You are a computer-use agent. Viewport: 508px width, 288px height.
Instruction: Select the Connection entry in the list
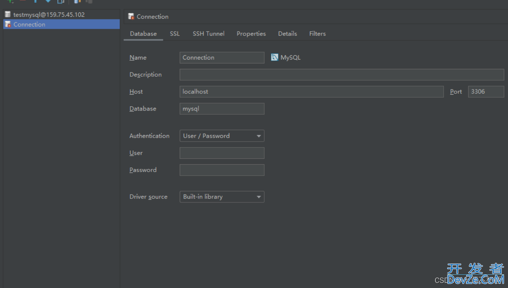(x=61, y=24)
